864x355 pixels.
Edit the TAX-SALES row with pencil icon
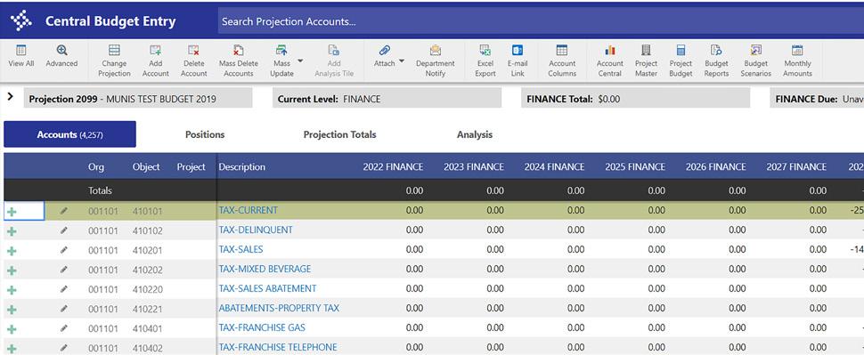(64, 250)
